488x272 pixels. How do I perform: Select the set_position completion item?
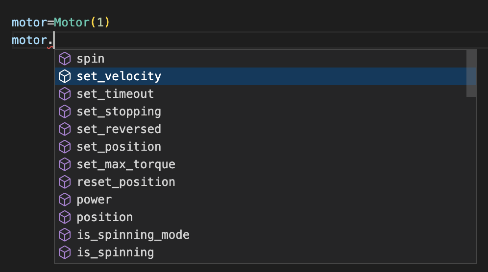pyautogui.click(x=119, y=147)
